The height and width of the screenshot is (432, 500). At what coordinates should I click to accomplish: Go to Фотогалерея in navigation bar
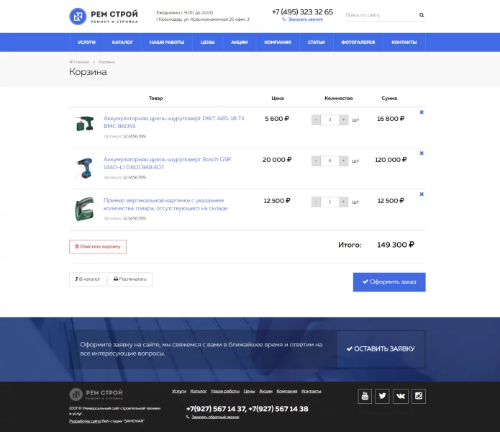tap(358, 42)
